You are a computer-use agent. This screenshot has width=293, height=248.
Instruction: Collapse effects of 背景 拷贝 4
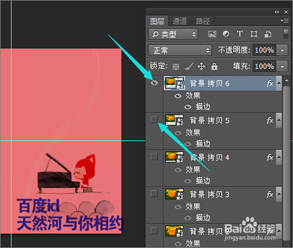pos(279,157)
